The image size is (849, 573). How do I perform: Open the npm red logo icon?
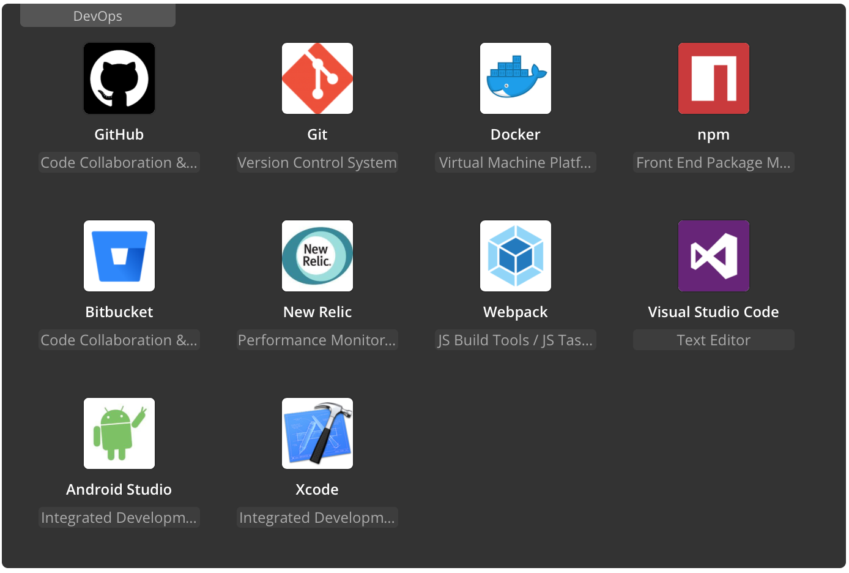point(714,78)
